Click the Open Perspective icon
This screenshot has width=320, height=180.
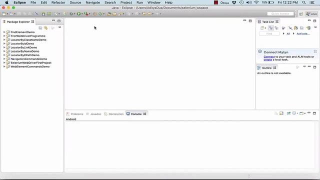point(301,14)
